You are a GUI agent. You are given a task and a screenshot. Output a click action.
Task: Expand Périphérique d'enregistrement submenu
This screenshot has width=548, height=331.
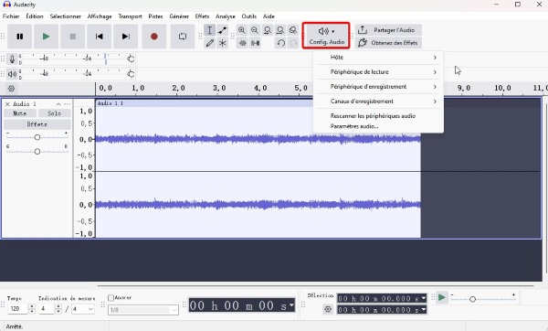click(x=378, y=87)
